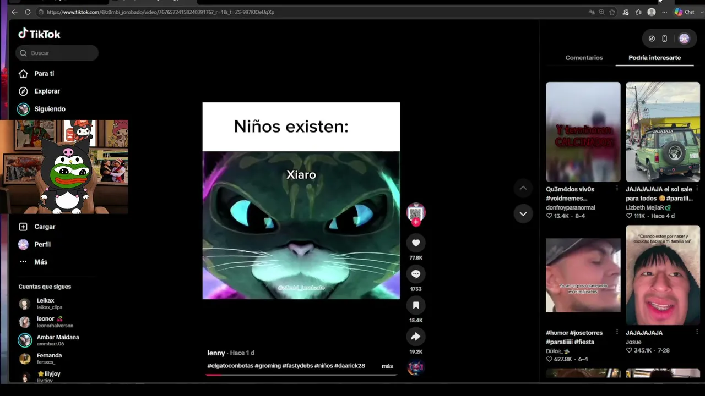Open the #humor #josetorres suggested video
Image resolution: width=705 pixels, height=396 pixels.
[x=583, y=275]
